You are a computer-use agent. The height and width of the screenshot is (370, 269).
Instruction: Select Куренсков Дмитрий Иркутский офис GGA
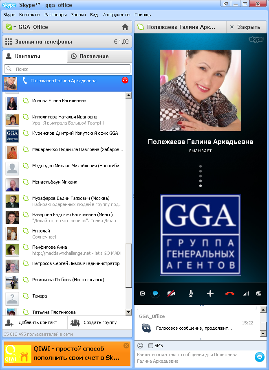pyautogui.click(x=64, y=136)
